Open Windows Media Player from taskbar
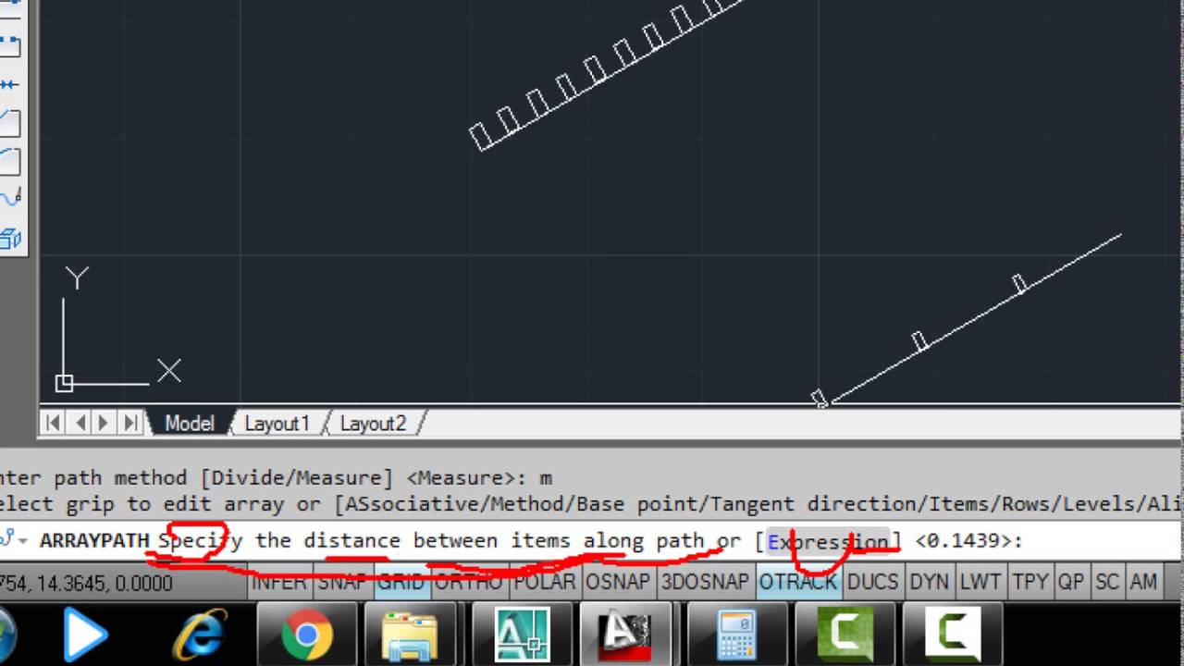This screenshot has width=1184, height=666. tap(85, 635)
